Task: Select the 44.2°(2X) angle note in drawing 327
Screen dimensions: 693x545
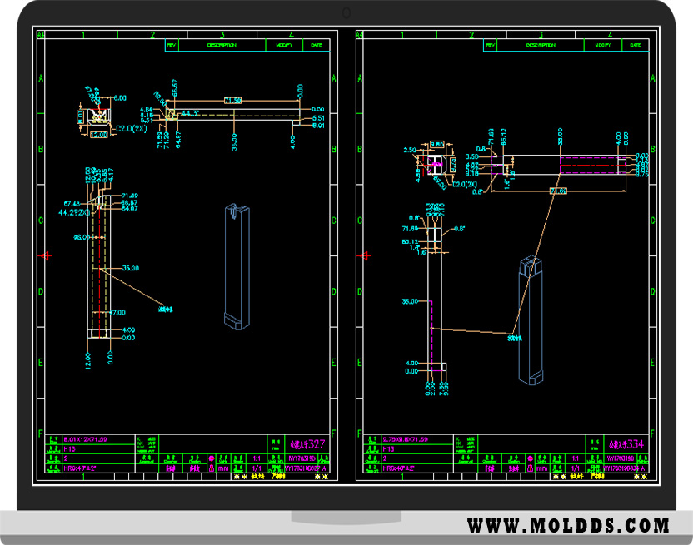Action: [74, 212]
